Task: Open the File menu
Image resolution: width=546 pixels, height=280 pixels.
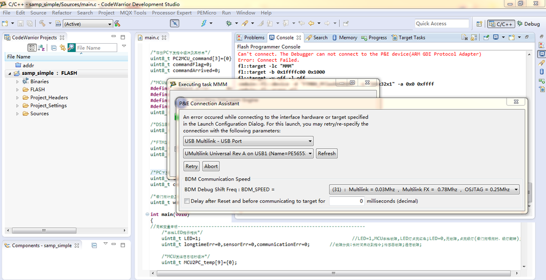Action: tap(7, 13)
